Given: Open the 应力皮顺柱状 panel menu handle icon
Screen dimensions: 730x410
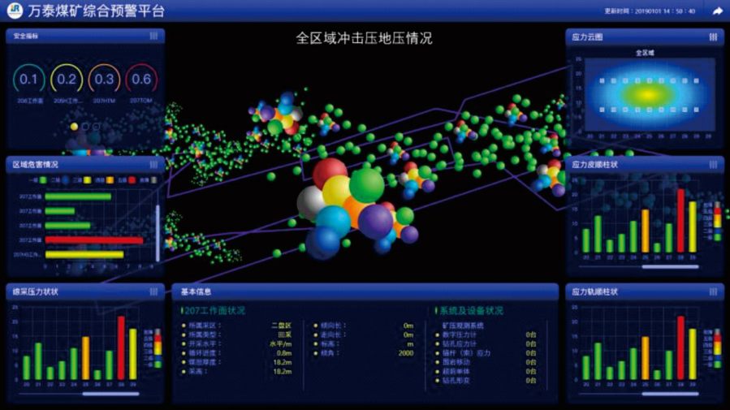Looking at the screenshot, I should point(713,164).
